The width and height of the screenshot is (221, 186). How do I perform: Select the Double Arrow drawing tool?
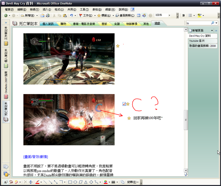point(56,182)
